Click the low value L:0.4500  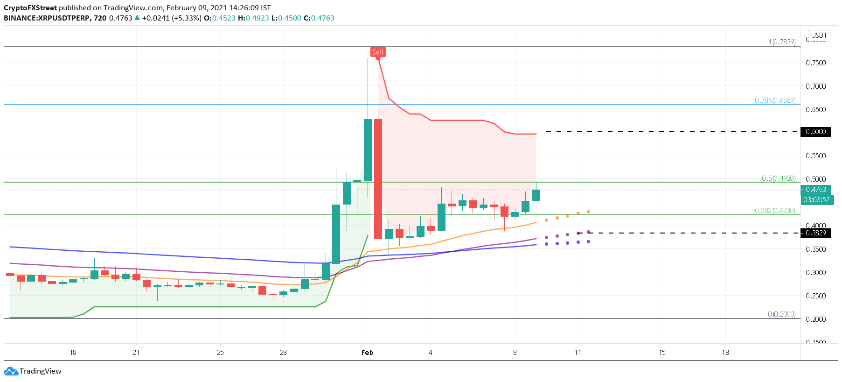click(x=286, y=18)
